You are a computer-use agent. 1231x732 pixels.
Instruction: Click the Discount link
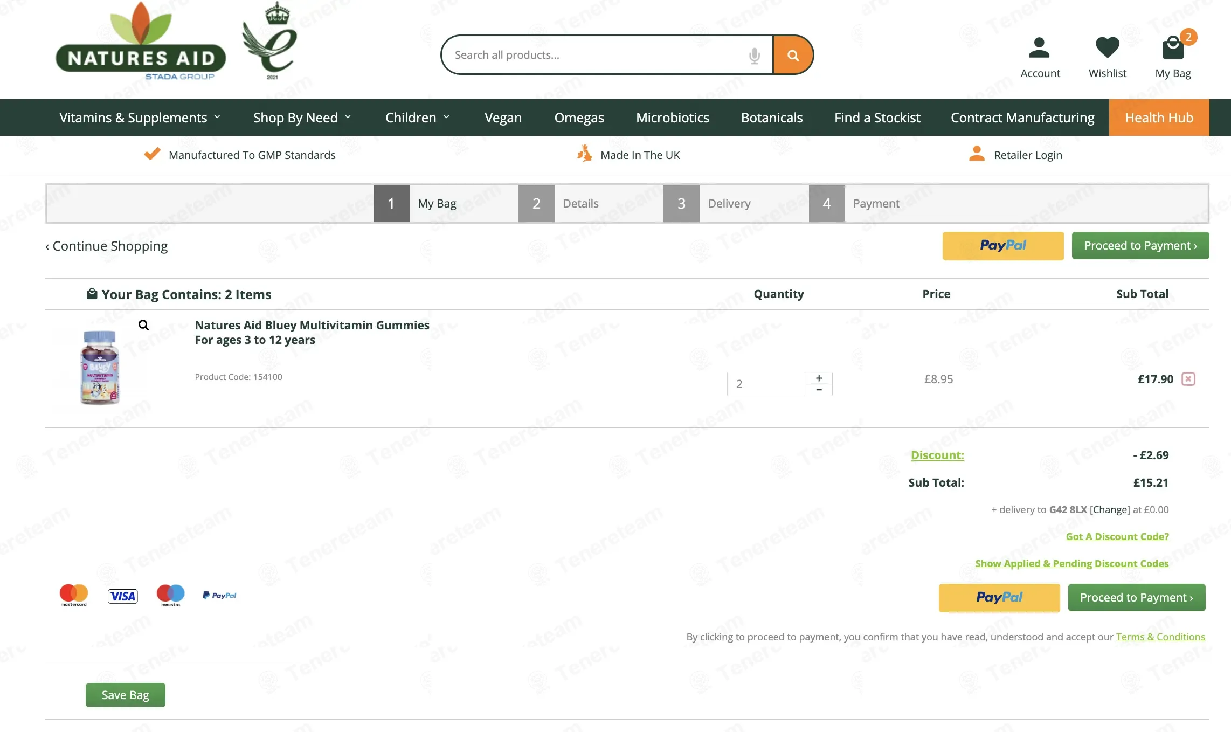click(x=937, y=455)
